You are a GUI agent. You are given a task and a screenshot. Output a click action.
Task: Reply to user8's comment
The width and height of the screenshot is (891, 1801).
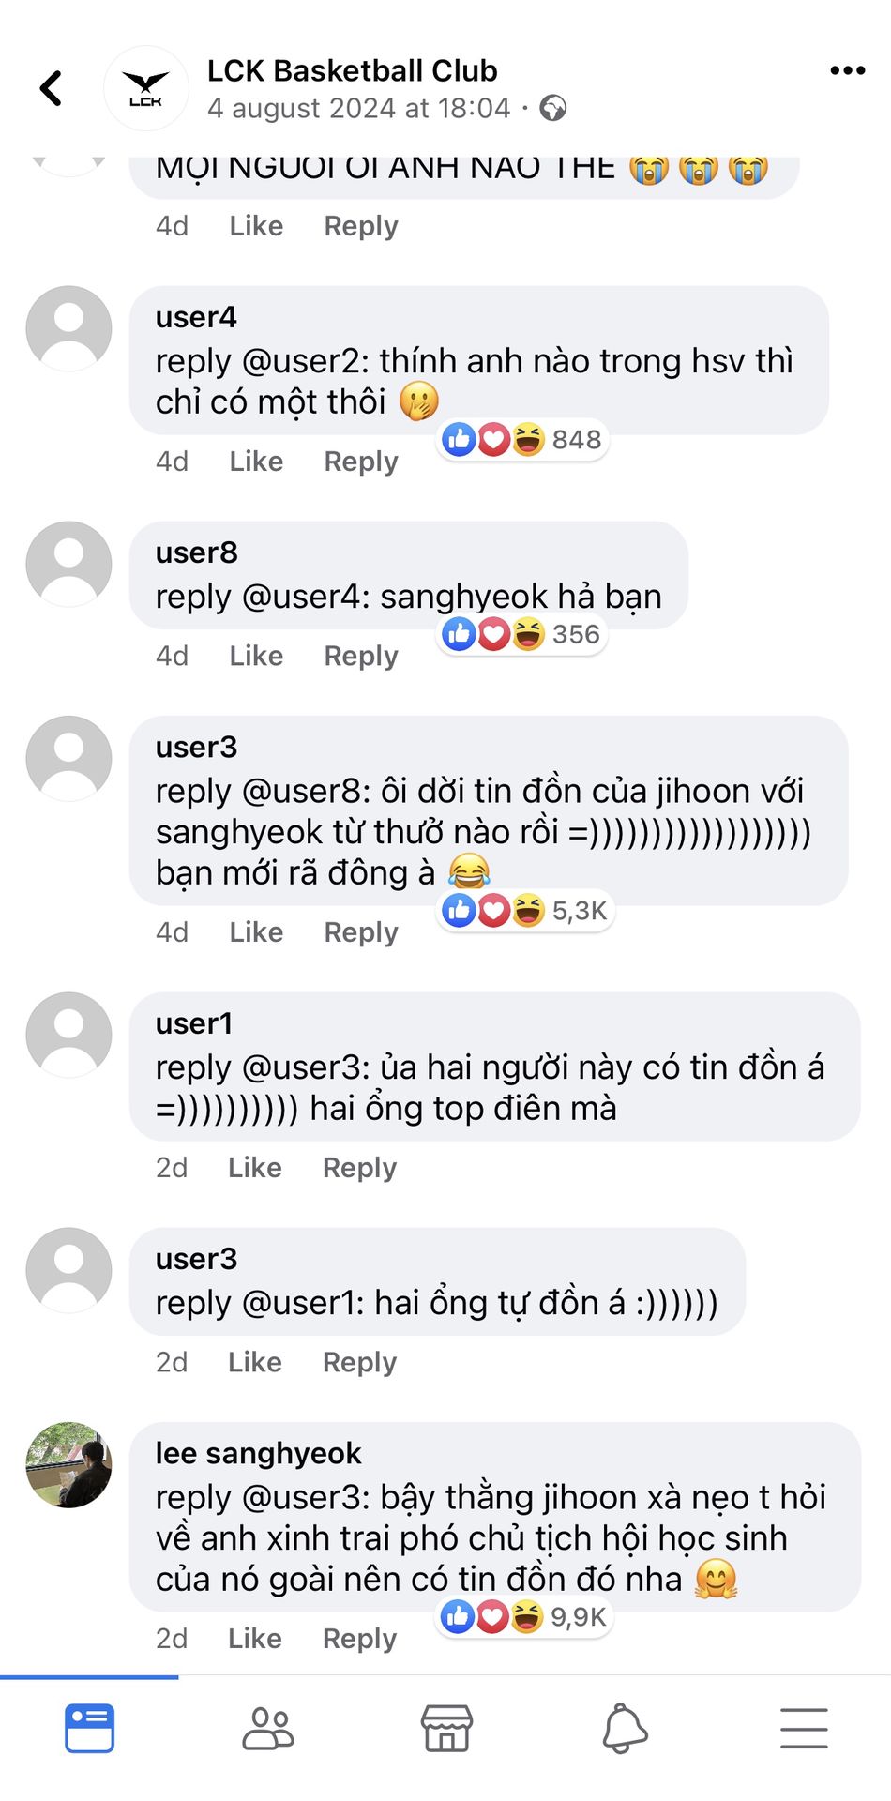[361, 656]
